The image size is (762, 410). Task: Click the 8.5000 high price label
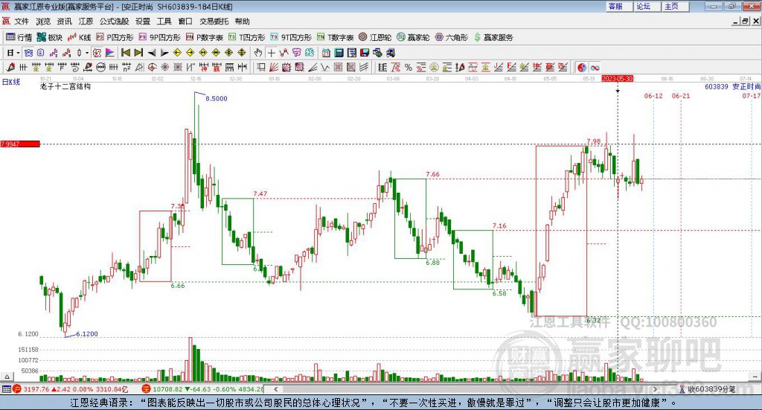(x=217, y=99)
